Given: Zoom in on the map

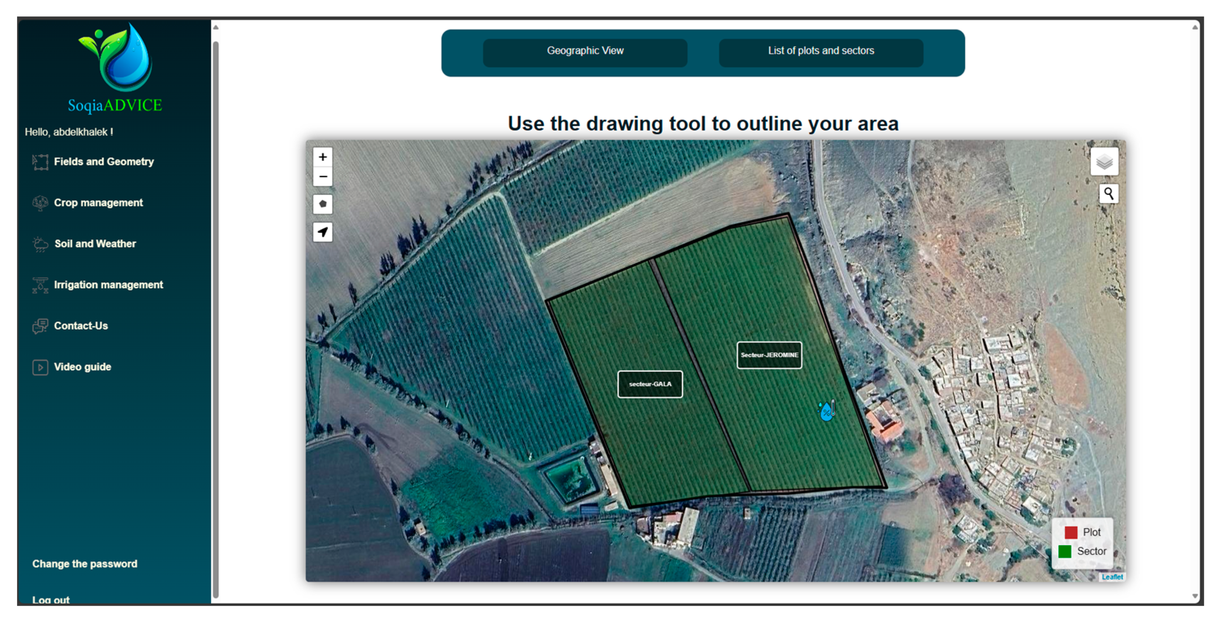Looking at the screenshot, I should point(323,157).
